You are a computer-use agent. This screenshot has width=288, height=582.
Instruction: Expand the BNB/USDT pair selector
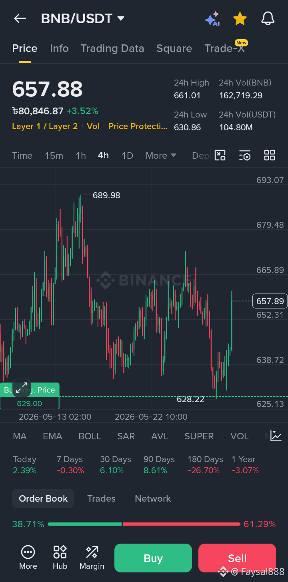tap(83, 18)
